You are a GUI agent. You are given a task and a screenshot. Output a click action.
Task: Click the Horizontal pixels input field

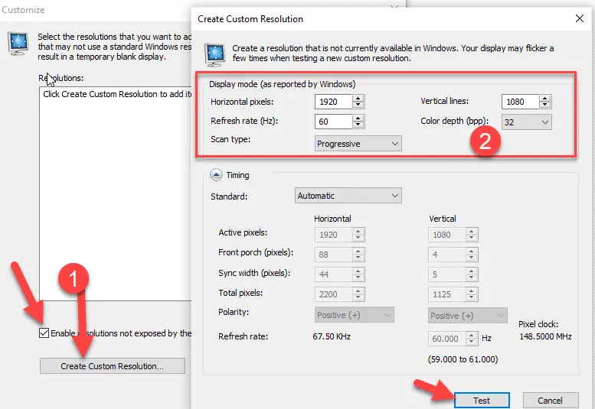point(334,102)
